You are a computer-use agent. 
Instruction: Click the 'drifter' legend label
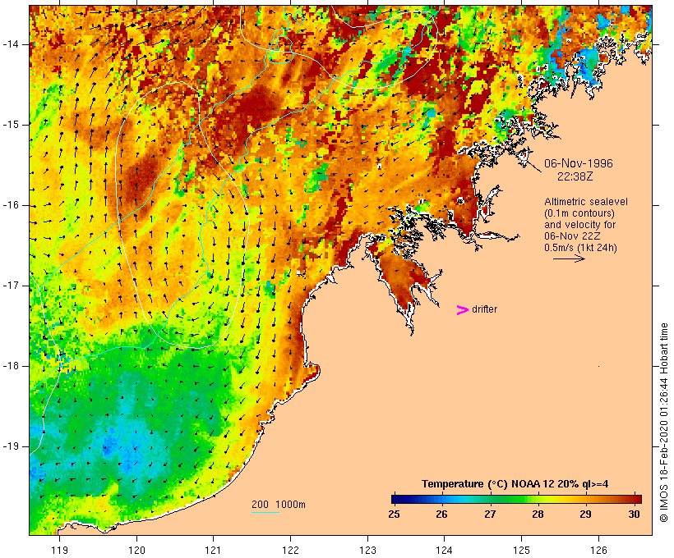tap(484, 309)
